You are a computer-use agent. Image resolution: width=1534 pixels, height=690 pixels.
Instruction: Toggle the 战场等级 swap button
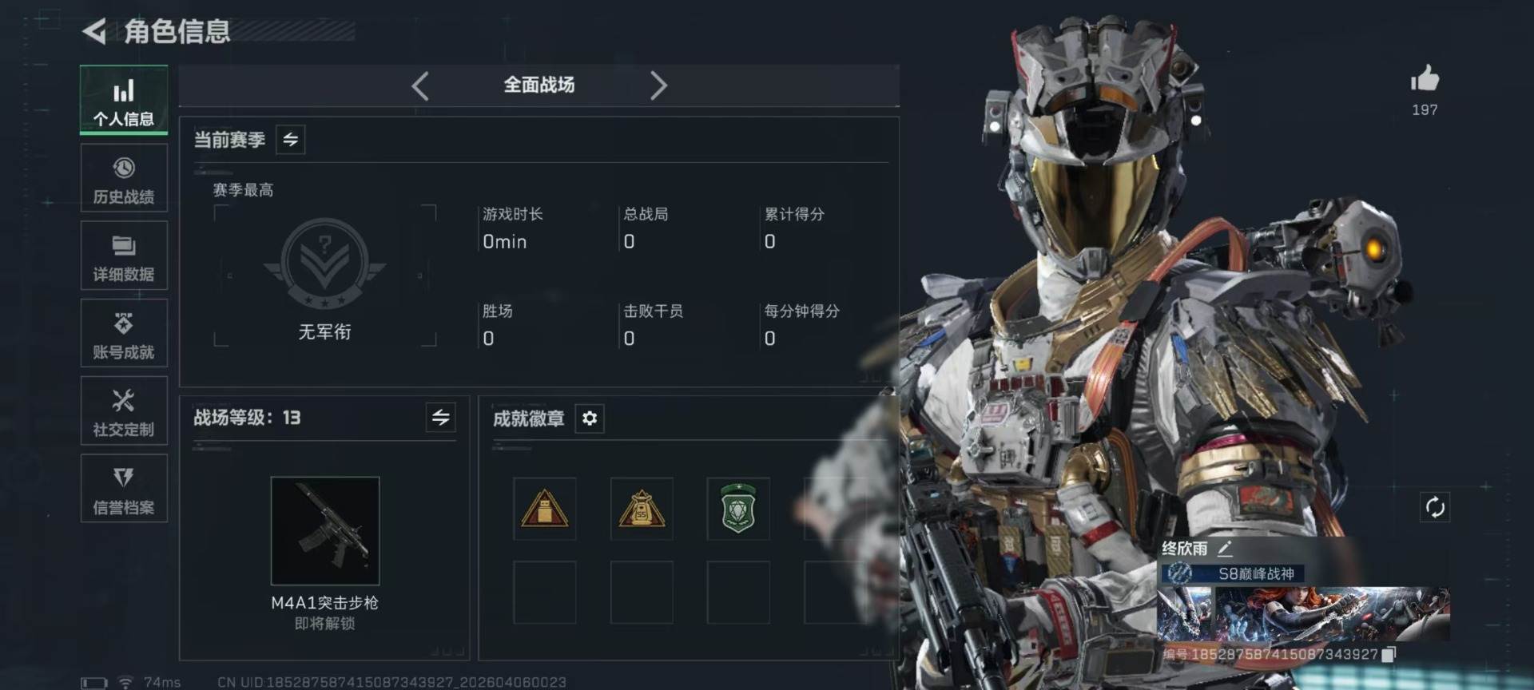441,417
